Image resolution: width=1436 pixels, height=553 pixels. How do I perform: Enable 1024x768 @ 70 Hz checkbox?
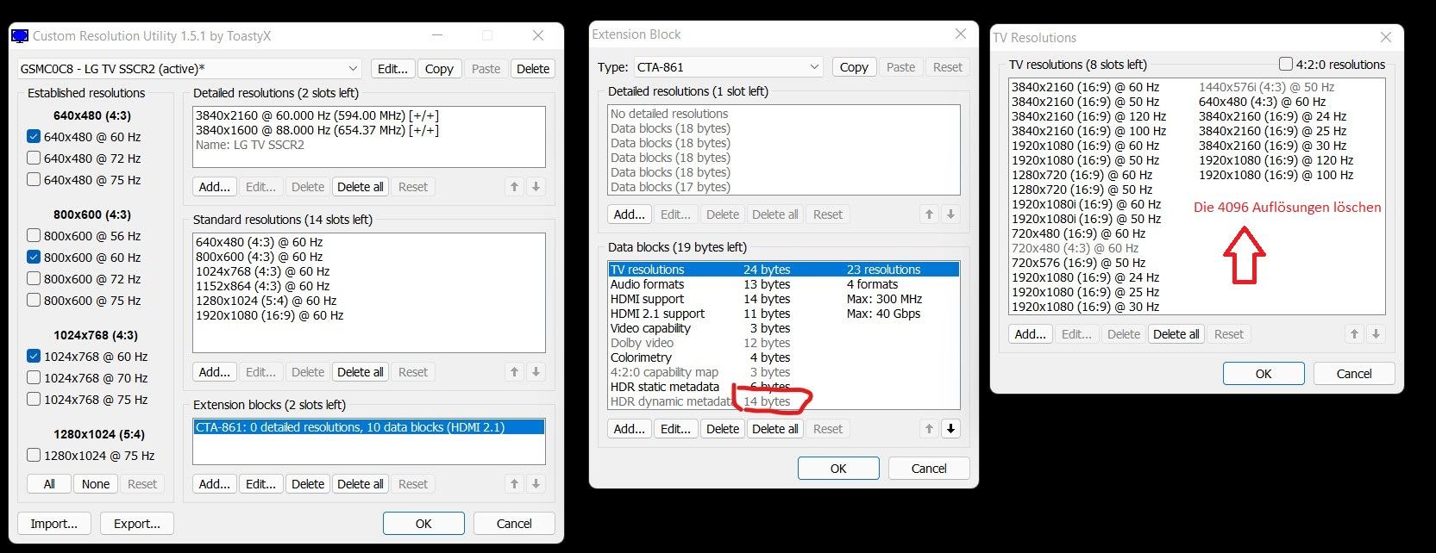click(34, 377)
